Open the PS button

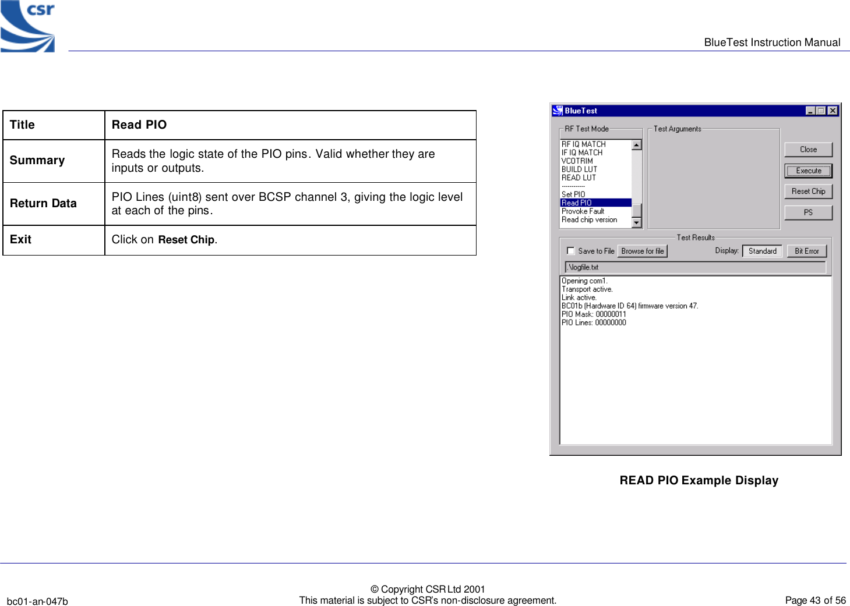click(808, 212)
